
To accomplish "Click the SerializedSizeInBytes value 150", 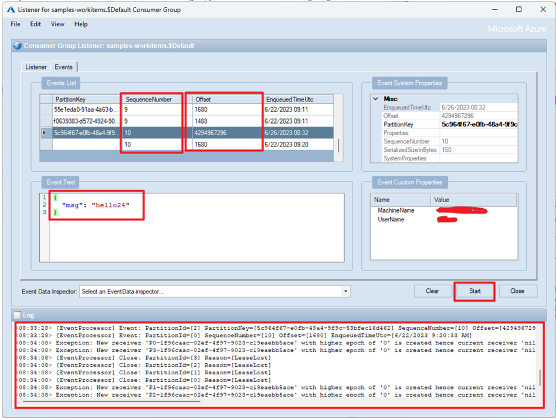I will [479, 150].
